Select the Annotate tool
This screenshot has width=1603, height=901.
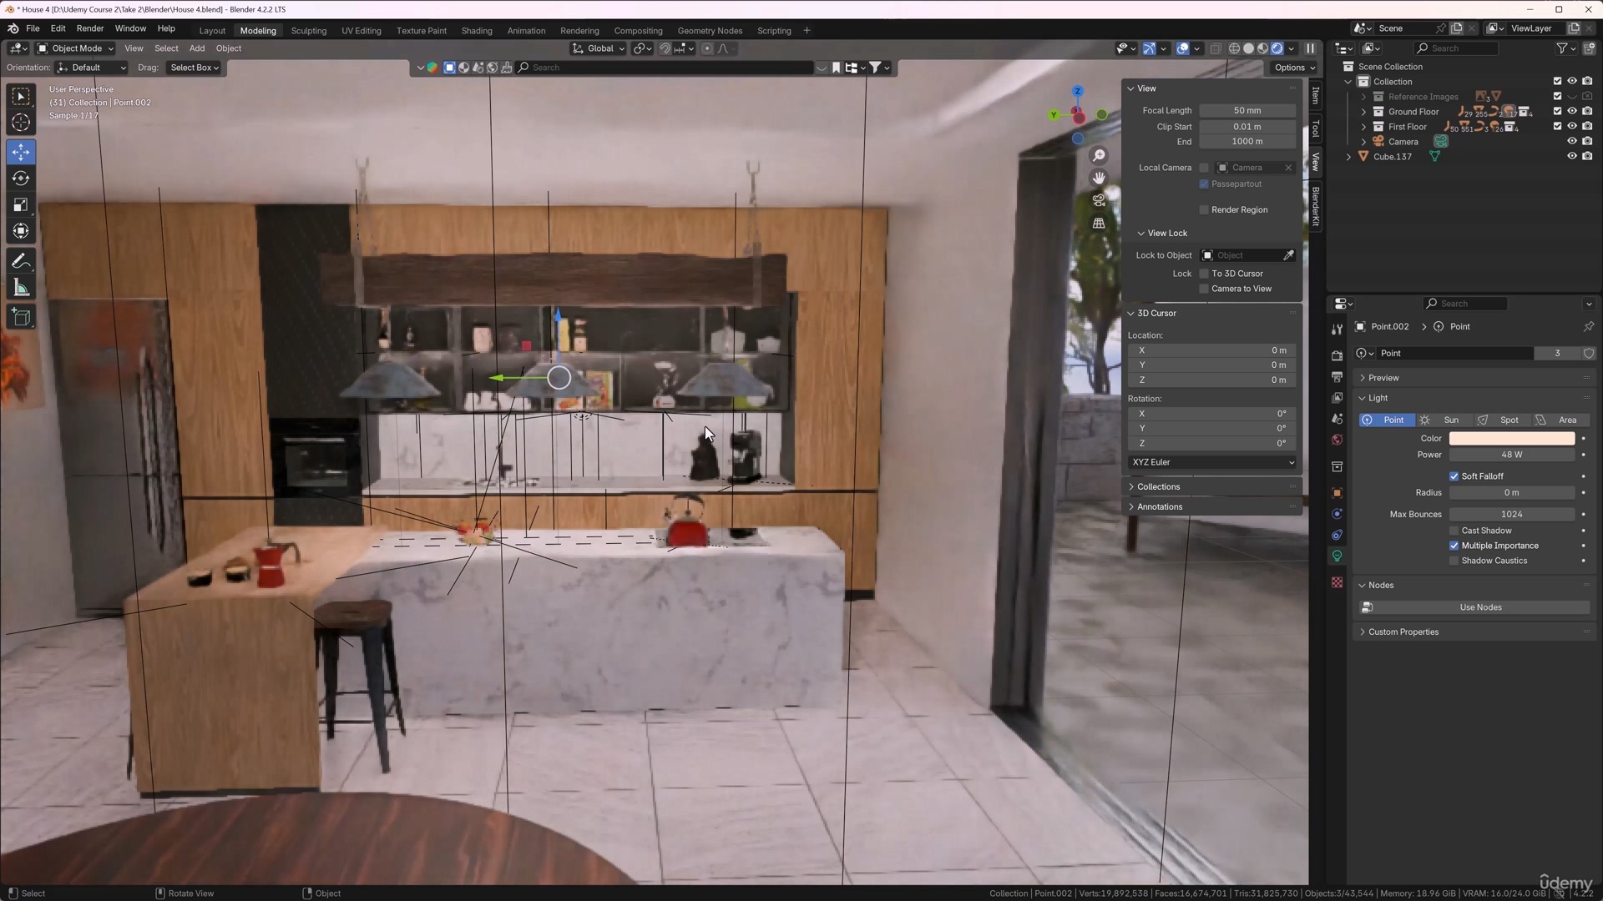click(21, 262)
